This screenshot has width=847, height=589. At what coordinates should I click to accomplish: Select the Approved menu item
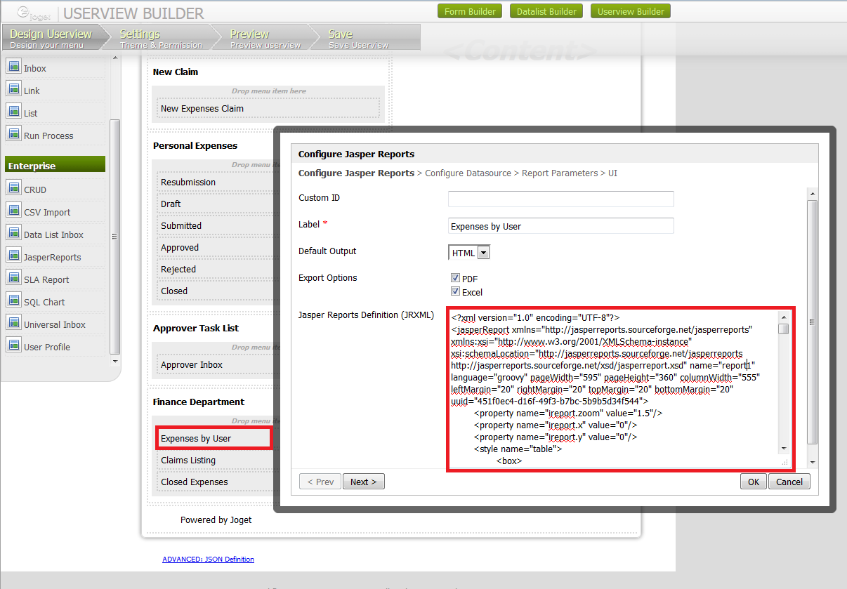pyautogui.click(x=215, y=247)
